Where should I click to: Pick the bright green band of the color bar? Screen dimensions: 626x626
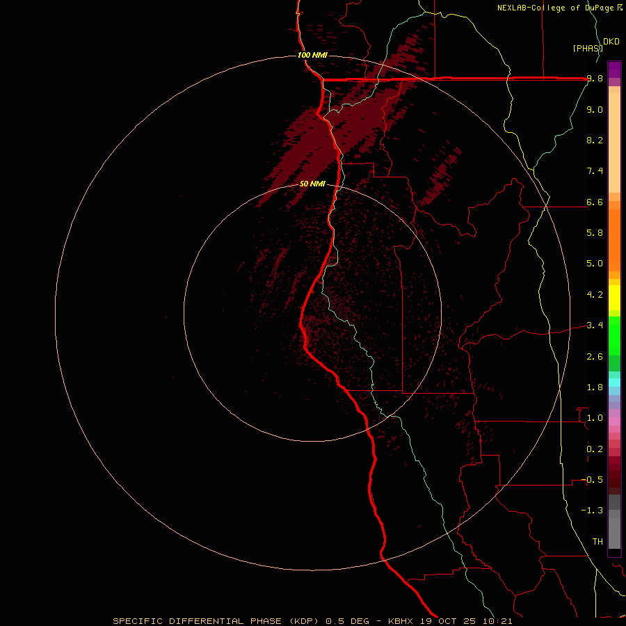coord(614,336)
